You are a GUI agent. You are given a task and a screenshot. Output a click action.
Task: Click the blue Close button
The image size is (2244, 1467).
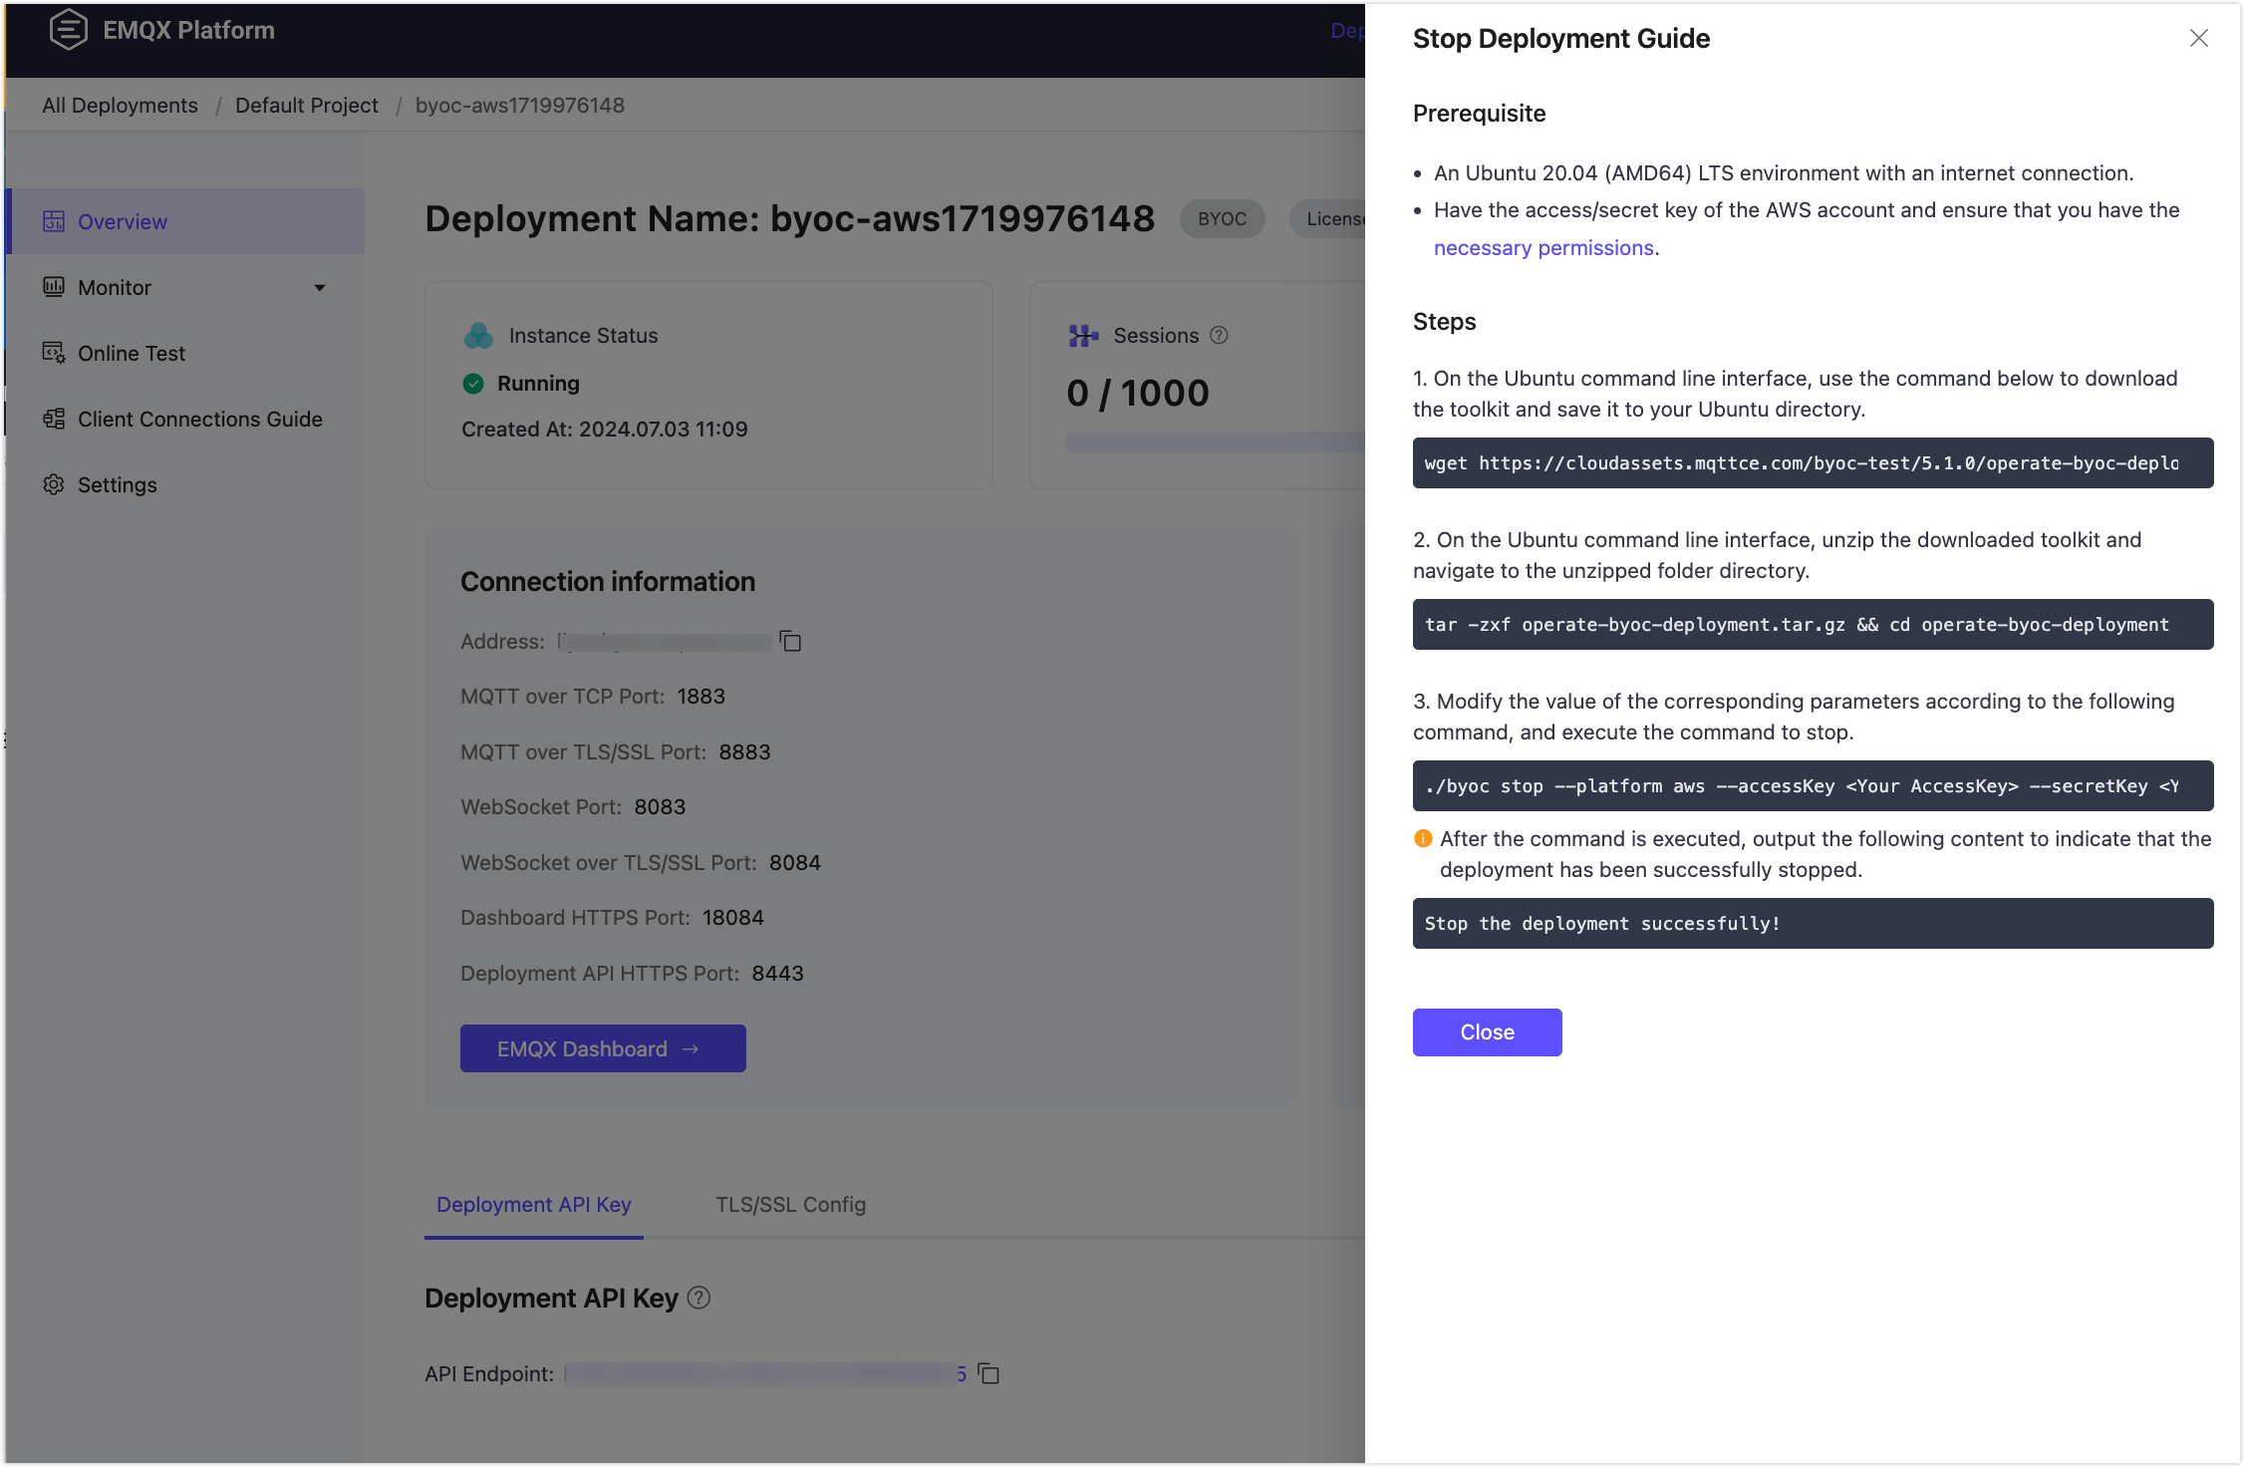(x=1487, y=1032)
